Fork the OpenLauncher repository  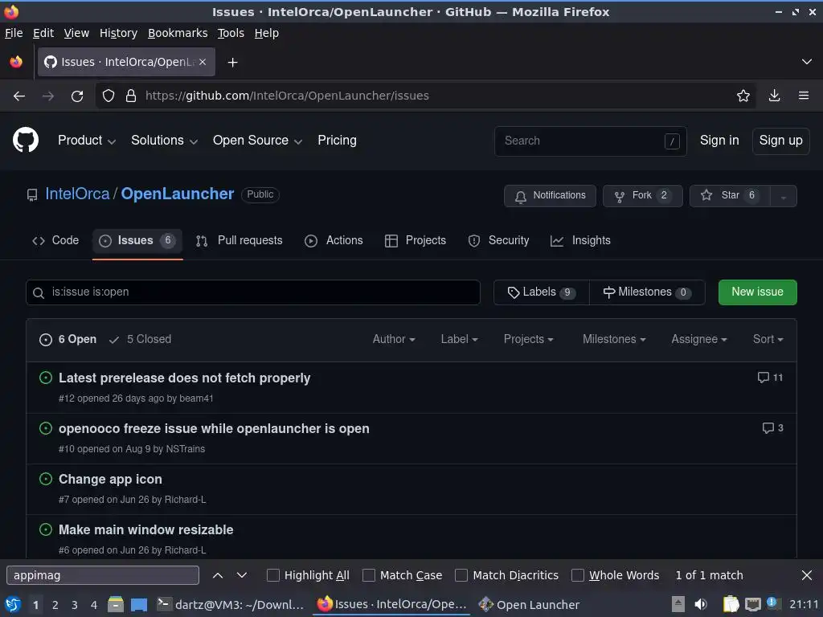point(642,196)
